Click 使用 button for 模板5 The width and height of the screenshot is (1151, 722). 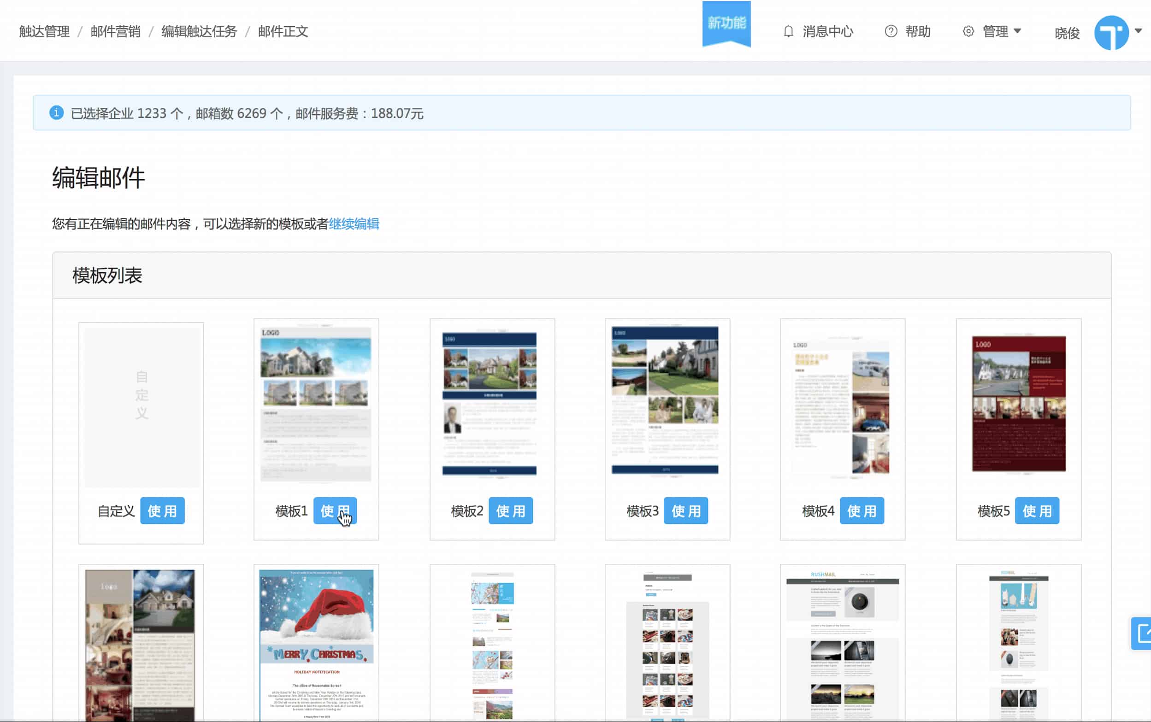pyautogui.click(x=1037, y=511)
